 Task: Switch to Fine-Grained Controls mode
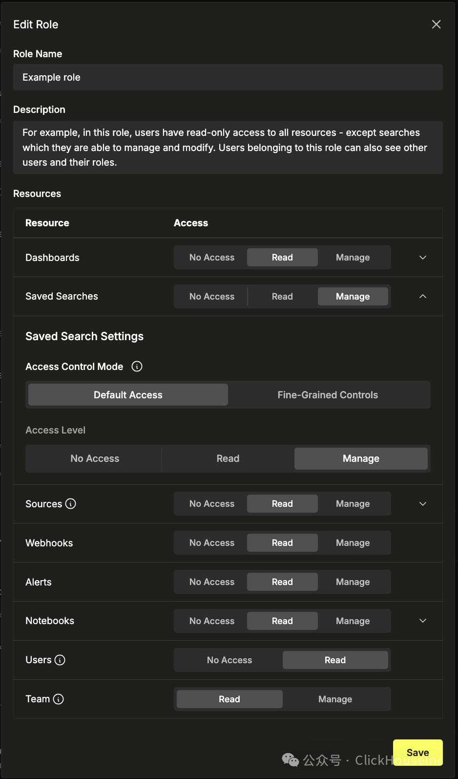pos(328,395)
